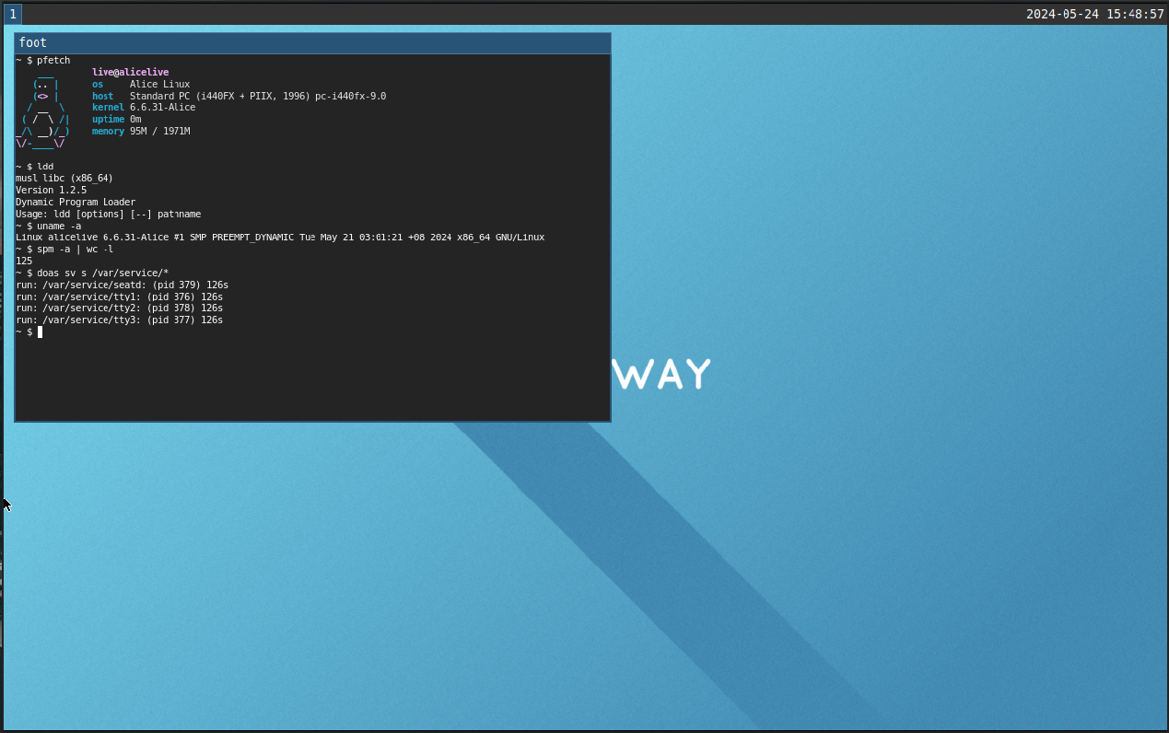Click the seatd service status line
The width and height of the screenshot is (1169, 733).
pyautogui.click(x=122, y=285)
